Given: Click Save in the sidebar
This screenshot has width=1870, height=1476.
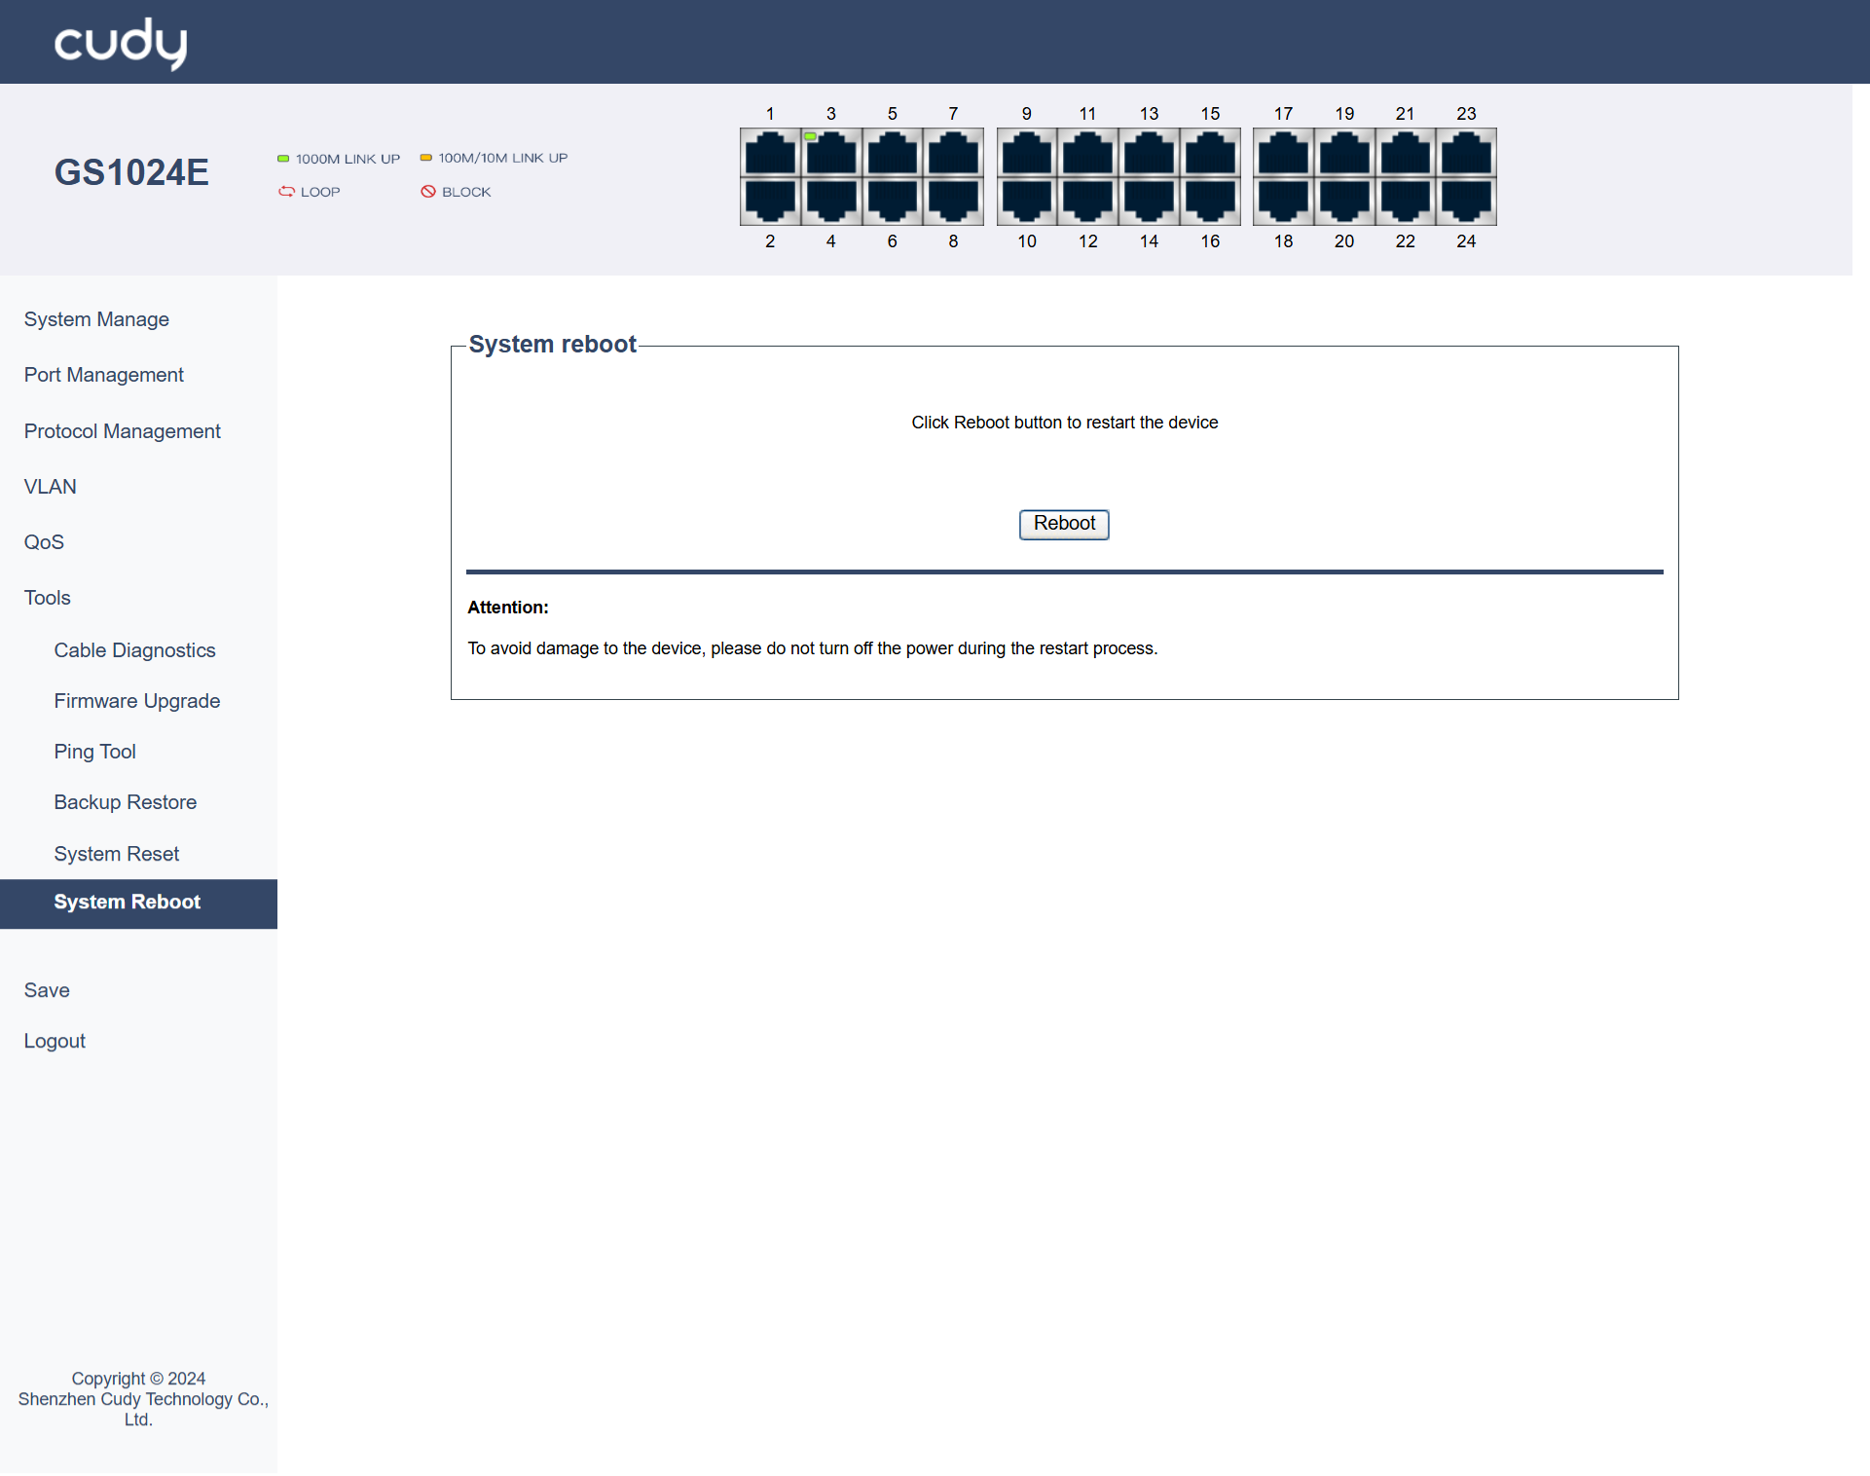Looking at the screenshot, I should pos(47,990).
